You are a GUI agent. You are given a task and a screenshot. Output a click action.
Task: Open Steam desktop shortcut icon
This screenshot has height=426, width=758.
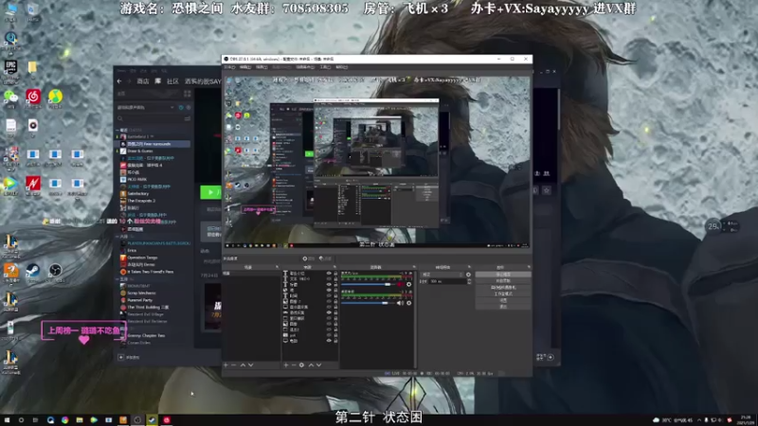[x=33, y=271]
